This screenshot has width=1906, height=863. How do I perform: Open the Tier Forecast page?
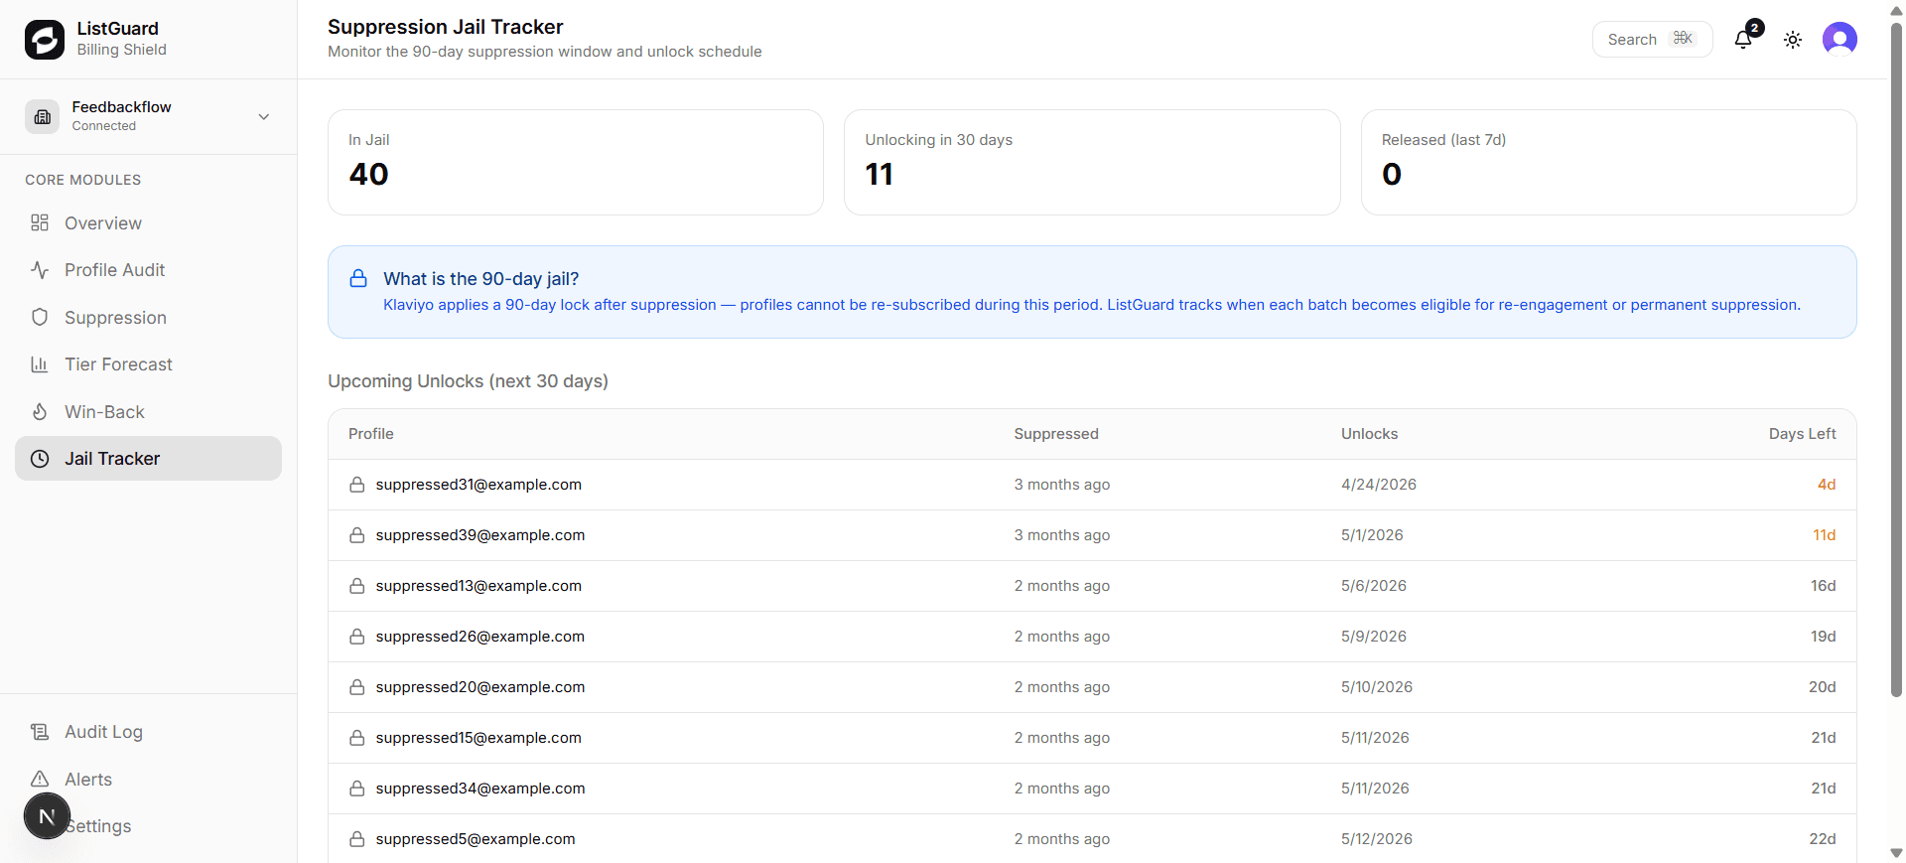148,364
